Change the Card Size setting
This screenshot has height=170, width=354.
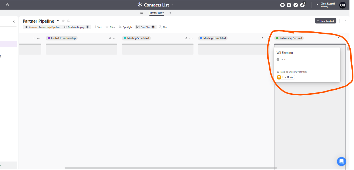coord(145,27)
